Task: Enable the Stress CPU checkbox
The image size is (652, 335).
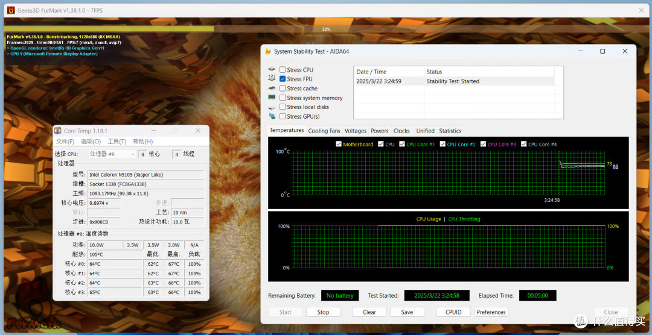Action: 283,70
